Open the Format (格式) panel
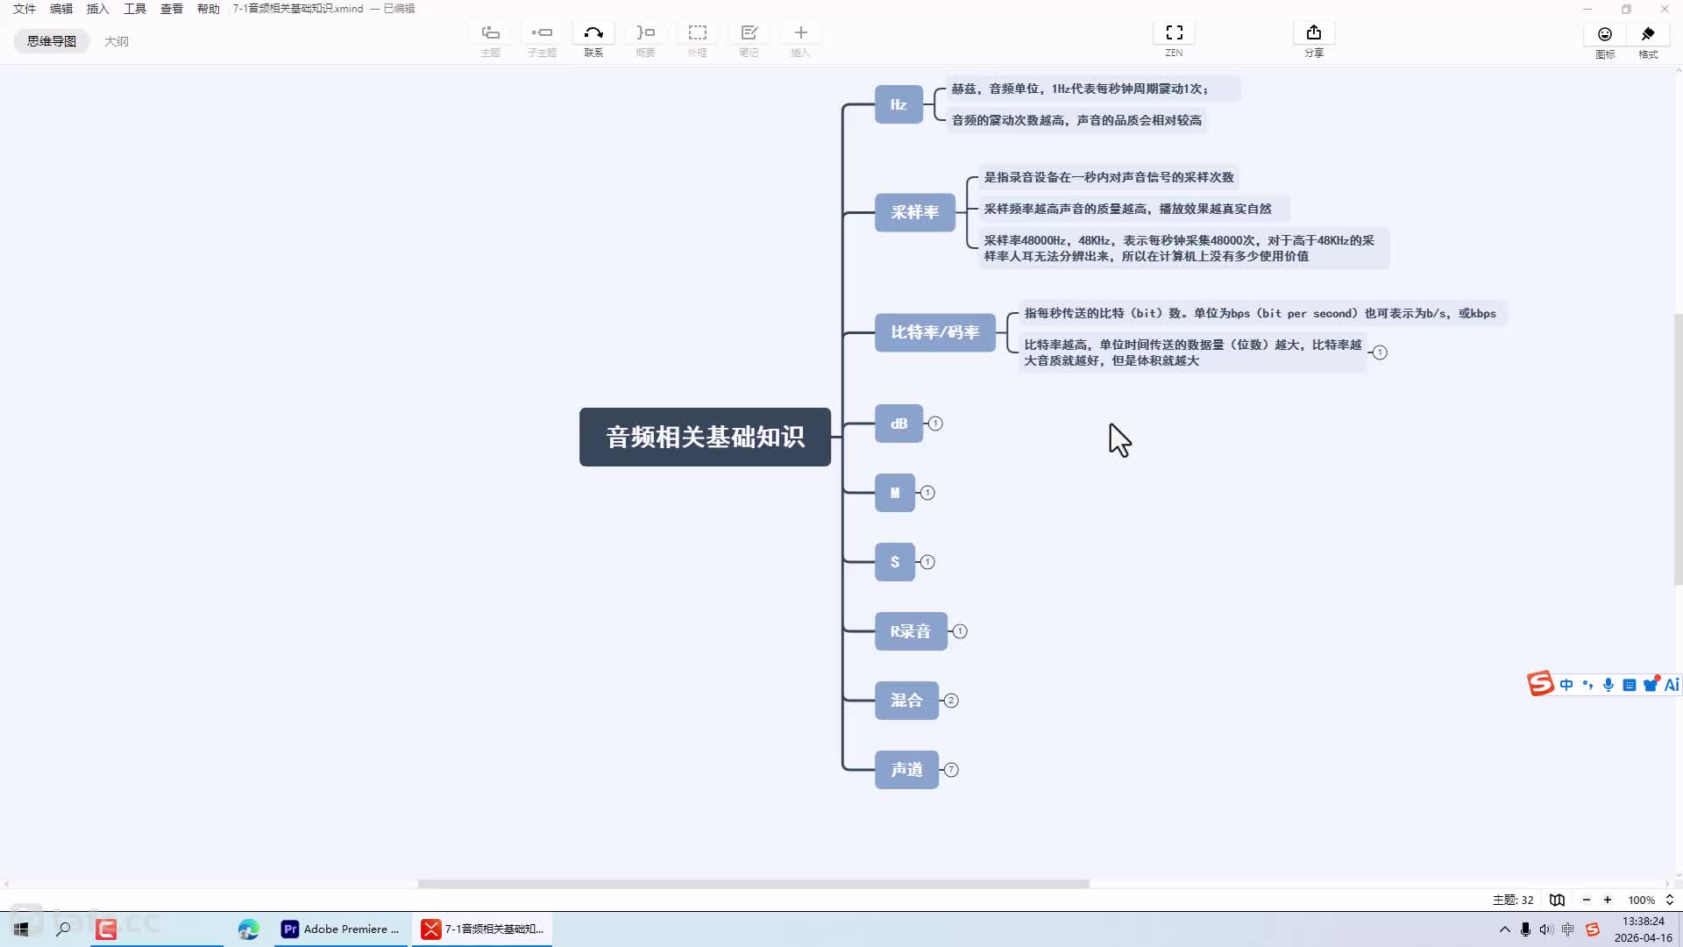Screen dimensions: 1683x947 [x=1648, y=34]
